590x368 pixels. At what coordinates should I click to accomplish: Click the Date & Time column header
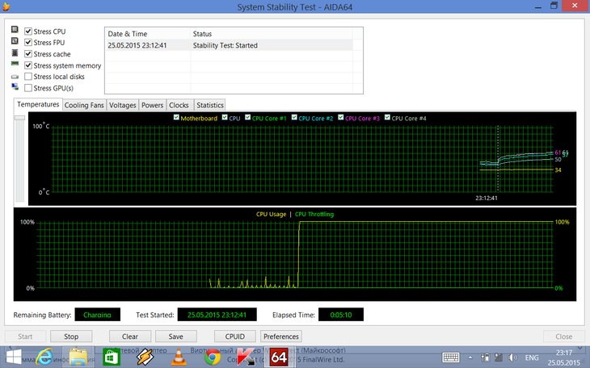[148, 34]
